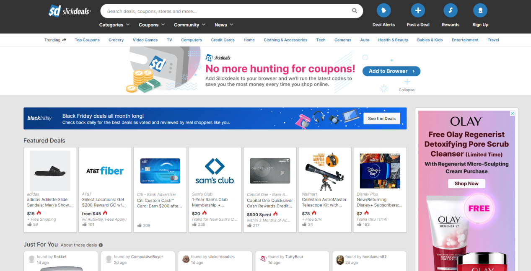Open the About these deals info icon
This screenshot has width=531, height=271.
(101, 245)
